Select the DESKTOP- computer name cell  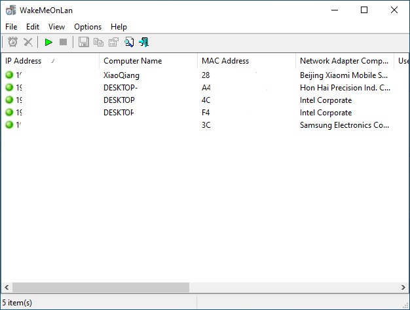121,88
